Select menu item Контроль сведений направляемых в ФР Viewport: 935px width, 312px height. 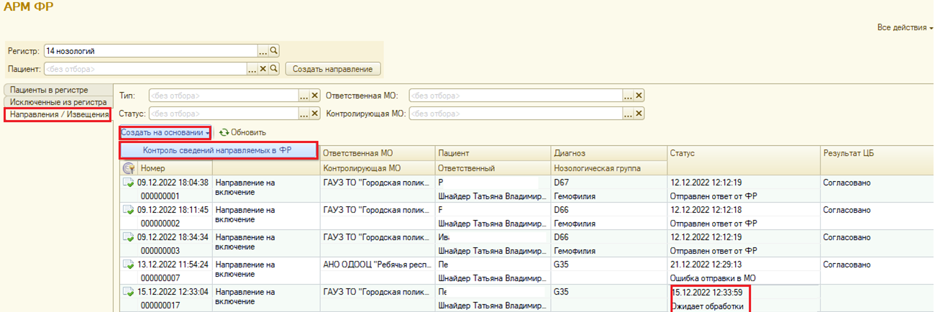pyautogui.click(x=217, y=150)
